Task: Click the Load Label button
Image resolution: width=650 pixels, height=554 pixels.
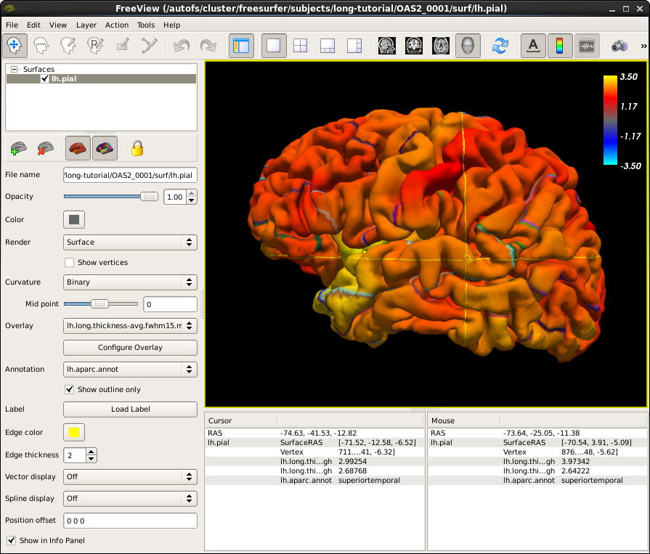Action: coord(130,409)
